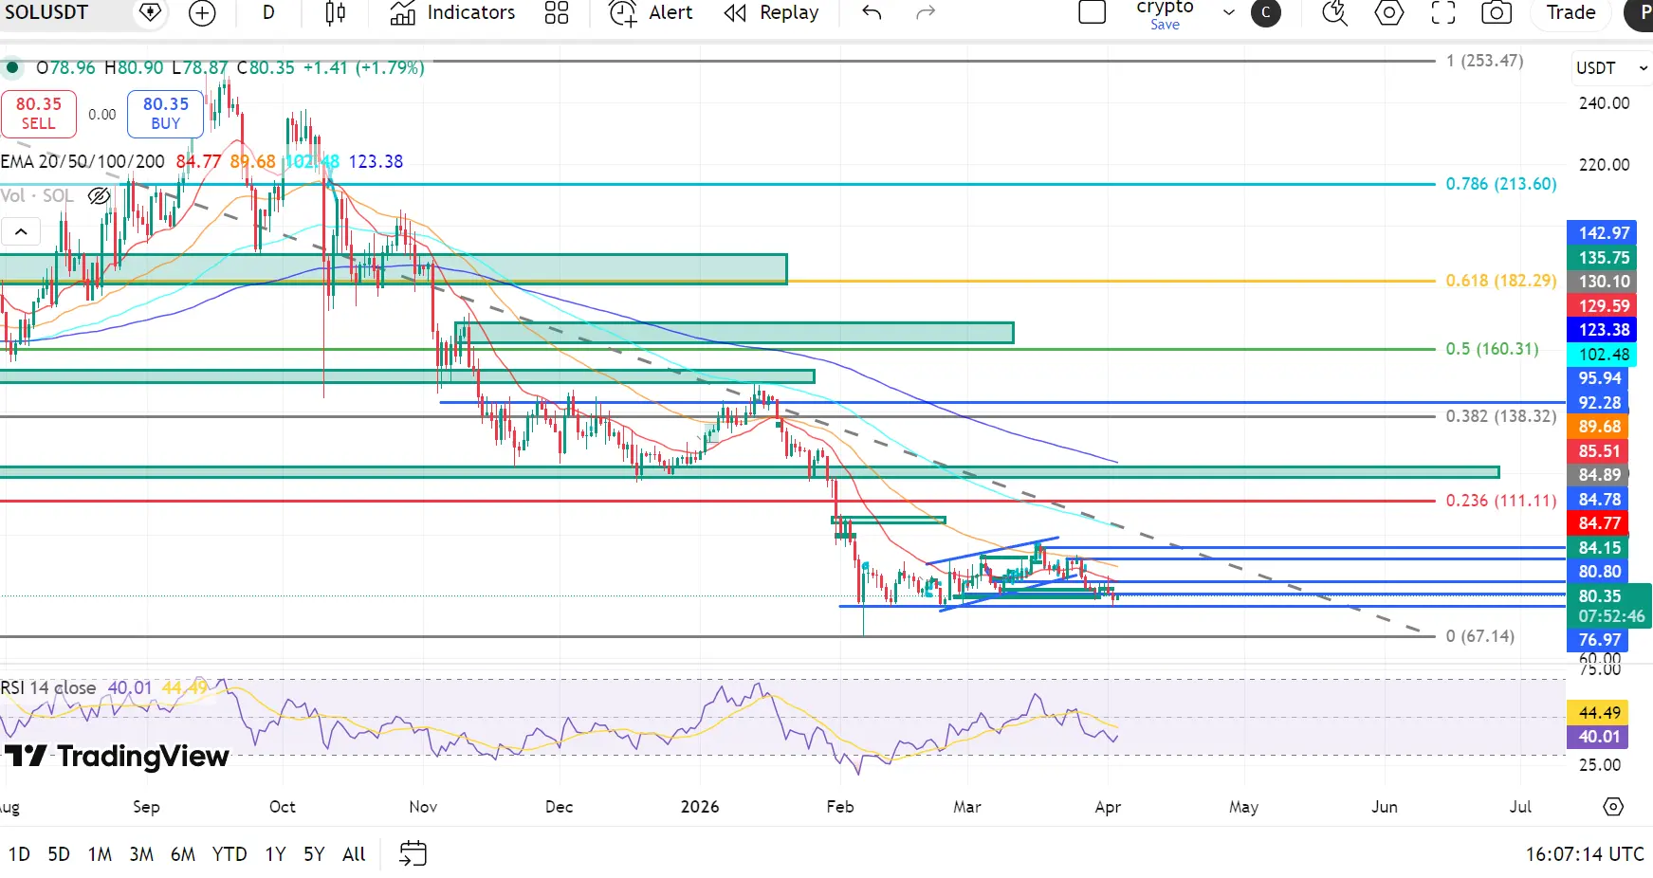Open the USDT currency dropdown

coord(1610,68)
